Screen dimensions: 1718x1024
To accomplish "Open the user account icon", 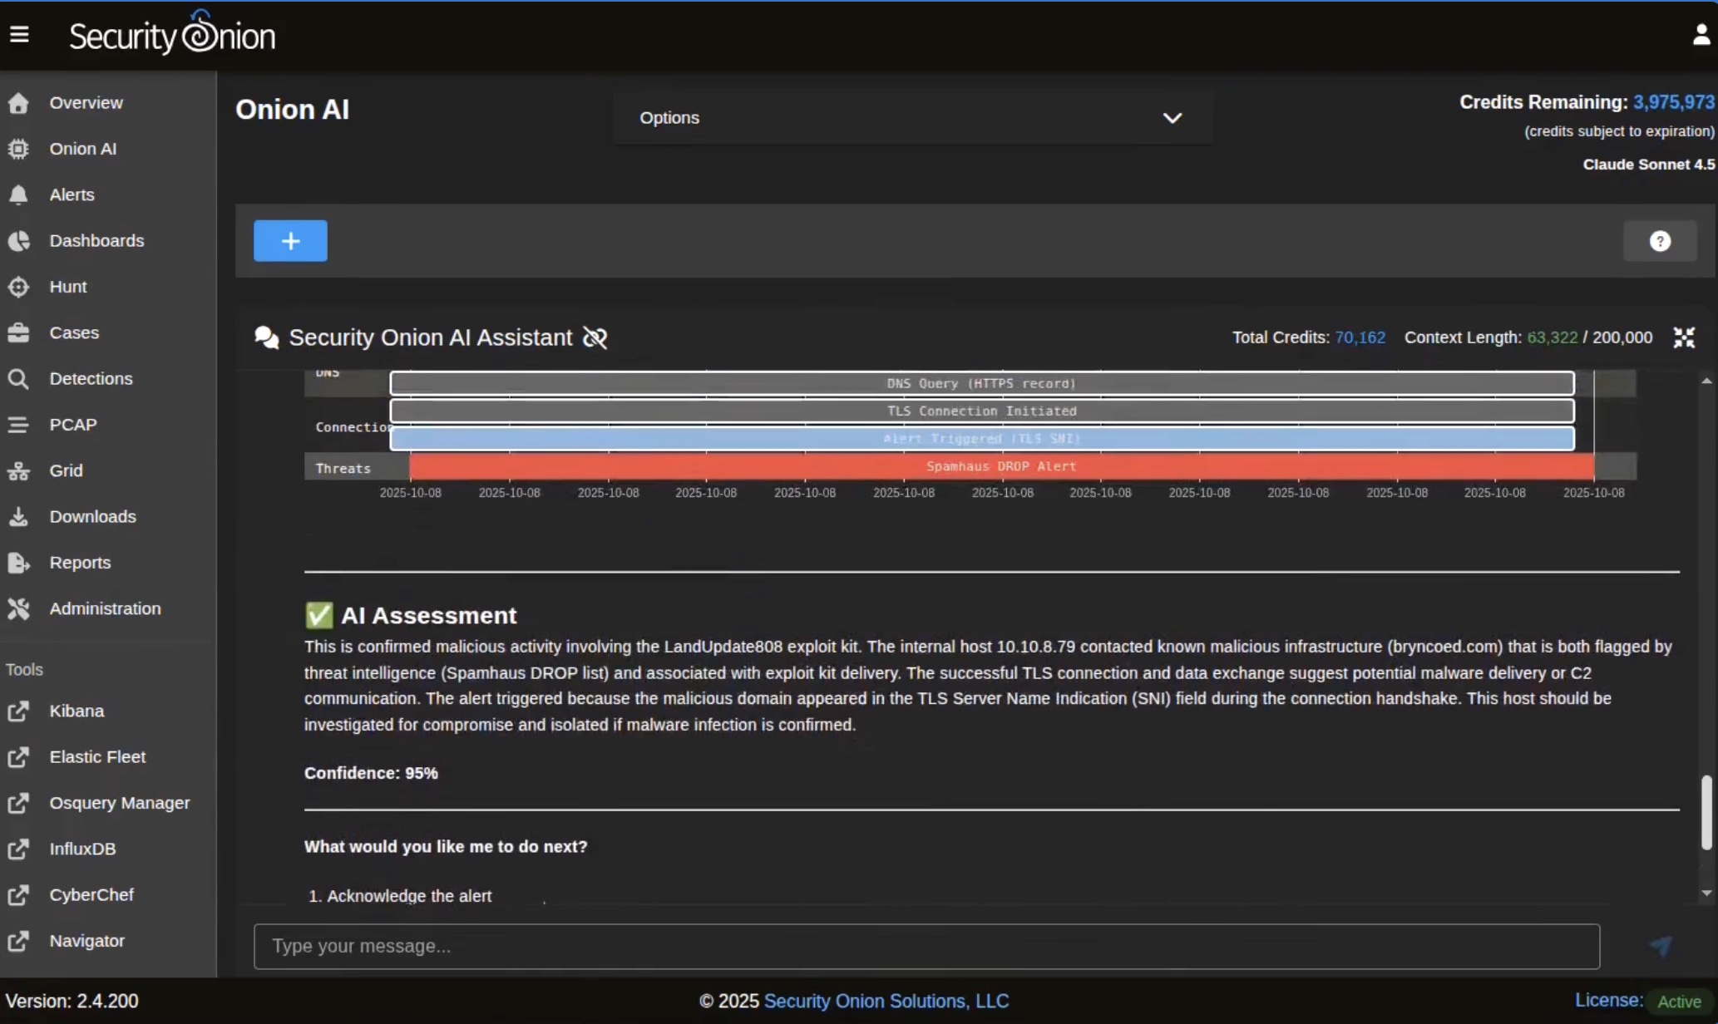I will click(x=1701, y=35).
